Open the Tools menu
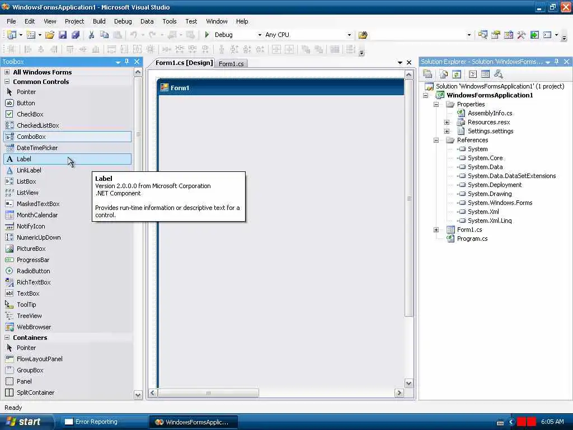 tap(169, 21)
